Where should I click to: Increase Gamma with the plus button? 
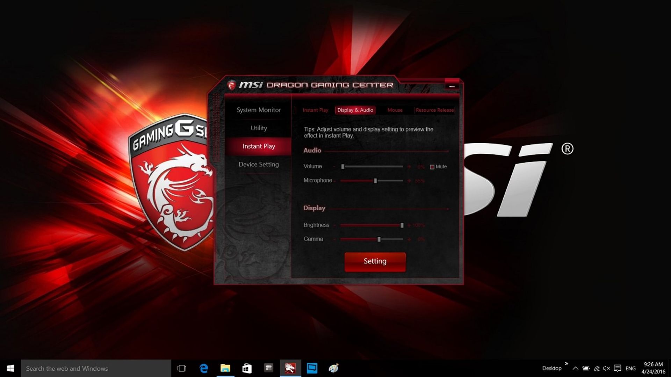409,239
